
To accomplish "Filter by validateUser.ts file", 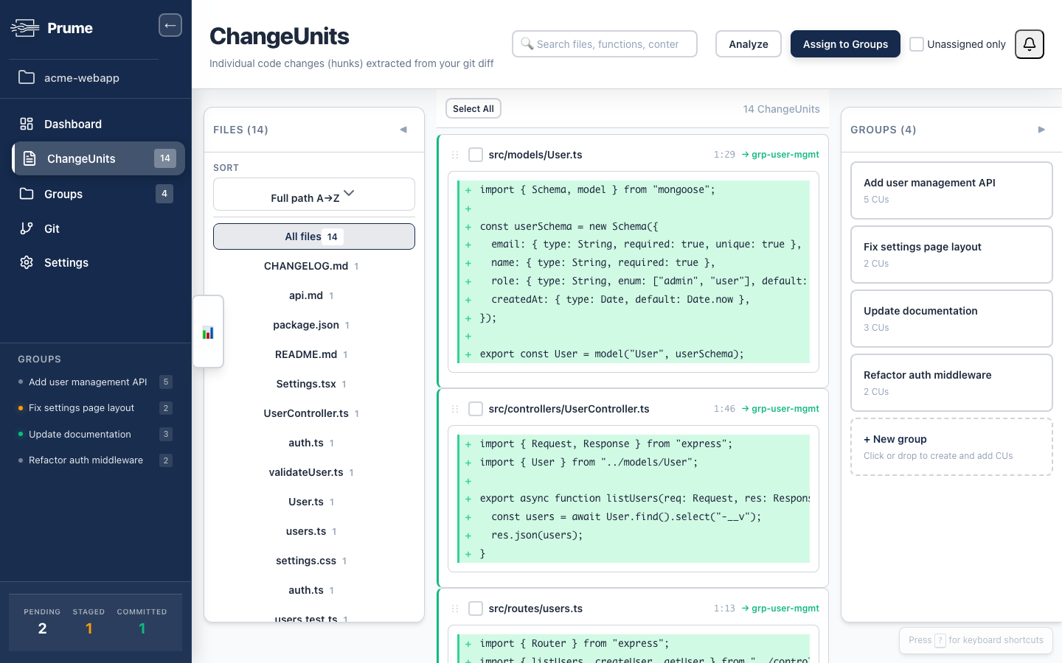I will [x=314, y=472].
